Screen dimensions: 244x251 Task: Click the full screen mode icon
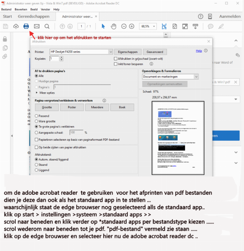coord(185,26)
